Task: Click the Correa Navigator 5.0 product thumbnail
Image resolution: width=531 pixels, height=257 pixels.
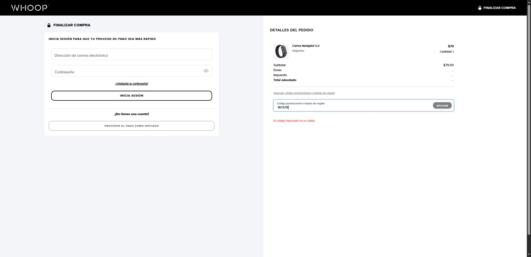Action: tap(281, 51)
